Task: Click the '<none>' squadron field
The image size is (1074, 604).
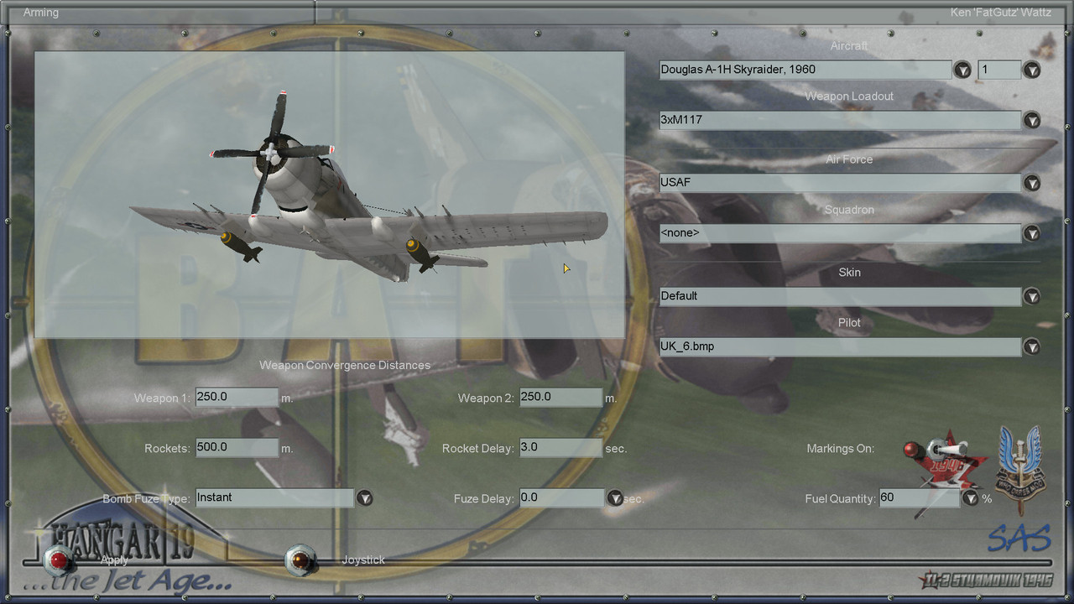Action: 840,233
